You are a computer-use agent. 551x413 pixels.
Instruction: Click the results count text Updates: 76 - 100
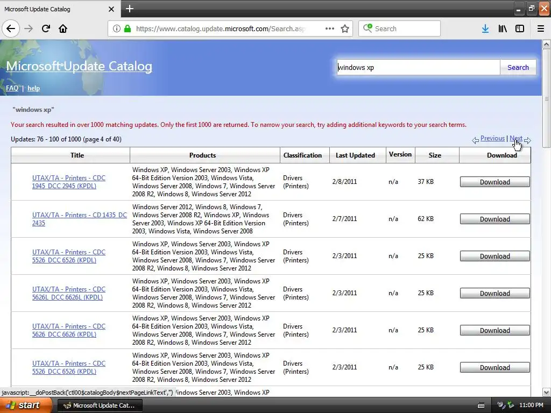(x=66, y=139)
